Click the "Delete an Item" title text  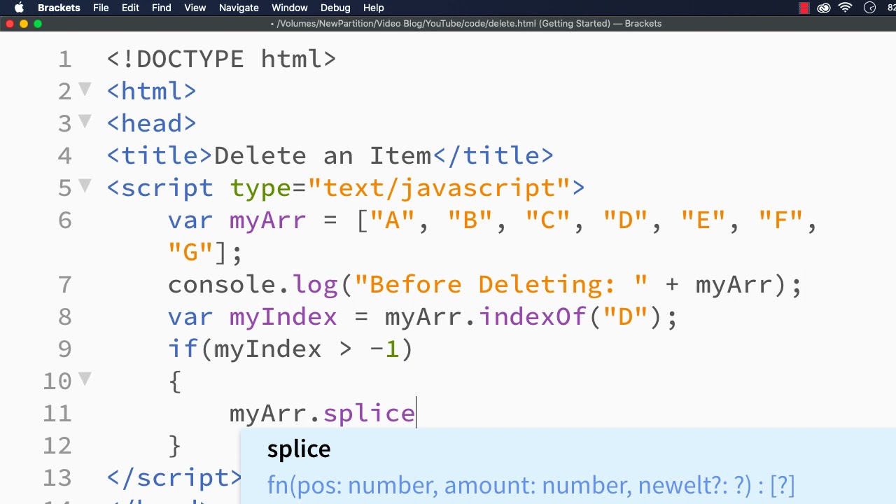[x=323, y=156]
